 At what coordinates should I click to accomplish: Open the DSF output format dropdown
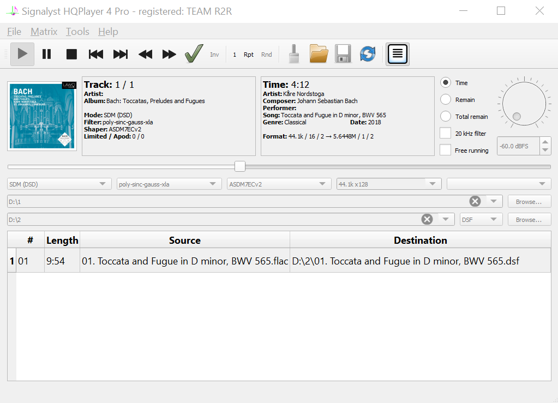point(481,219)
